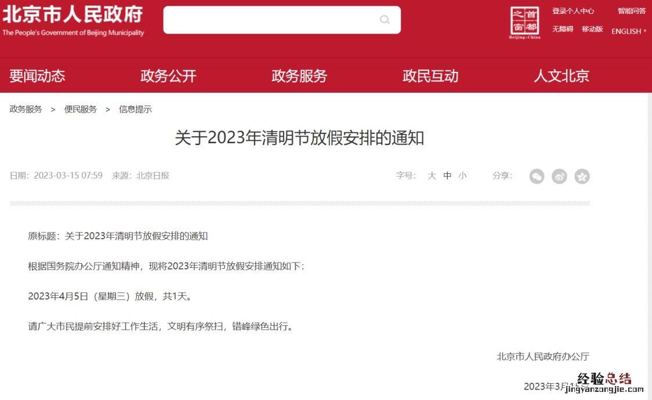This screenshot has height=400, width=652.
Task: Open 人文北京 navigation menu
Action: click(562, 75)
